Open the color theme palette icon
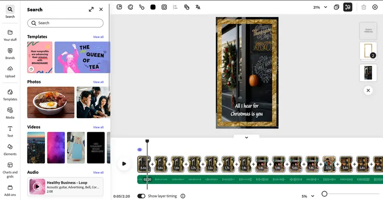The image size is (383, 200). (x=130, y=7)
